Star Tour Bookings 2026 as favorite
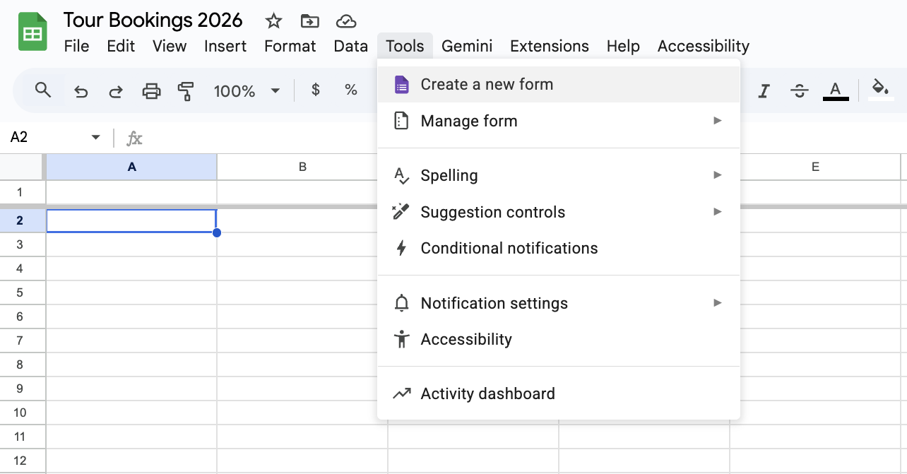907x474 pixels. tap(273, 21)
